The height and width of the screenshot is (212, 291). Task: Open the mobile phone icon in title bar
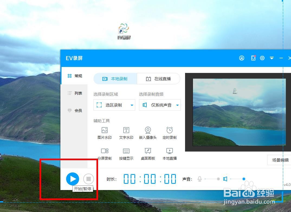253,58
